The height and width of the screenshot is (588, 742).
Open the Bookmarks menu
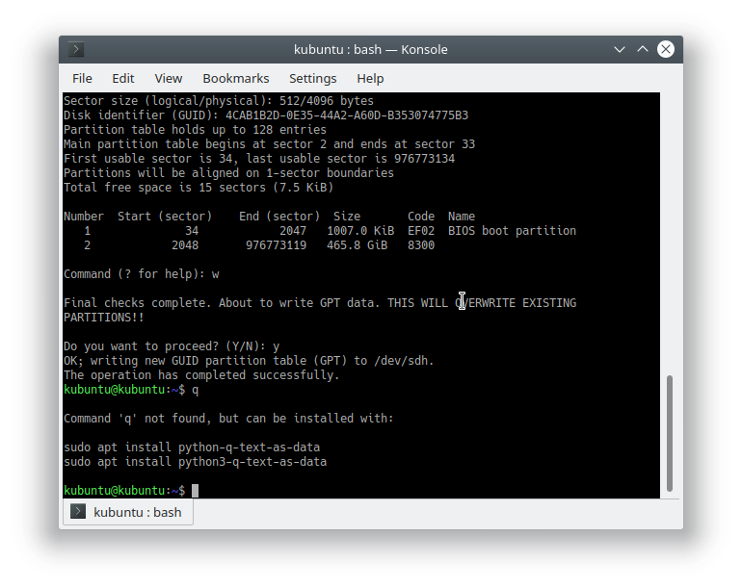coord(235,78)
